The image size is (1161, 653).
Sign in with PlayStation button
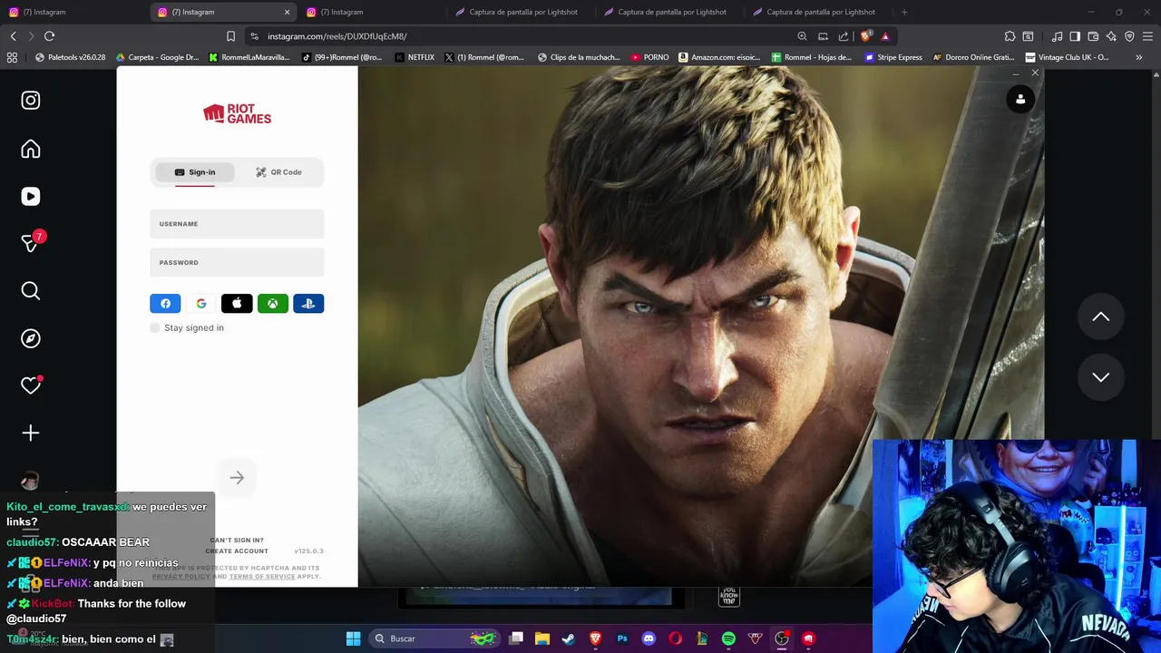click(308, 304)
